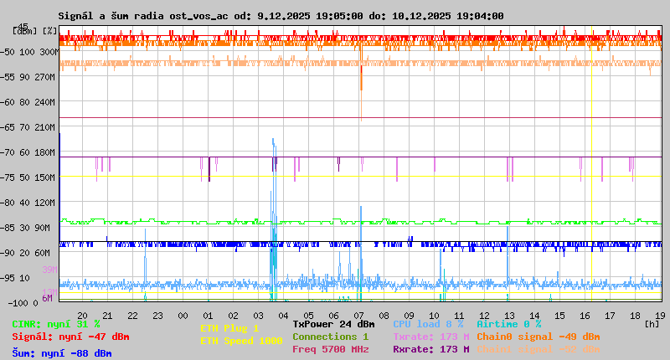The width and height of the screenshot is (670, 360).
Task: Click hour '02' on the time axis
Action: click(x=233, y=316)
